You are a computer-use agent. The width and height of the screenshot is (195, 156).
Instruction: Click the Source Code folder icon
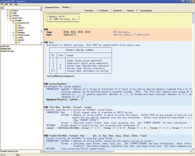10,18
